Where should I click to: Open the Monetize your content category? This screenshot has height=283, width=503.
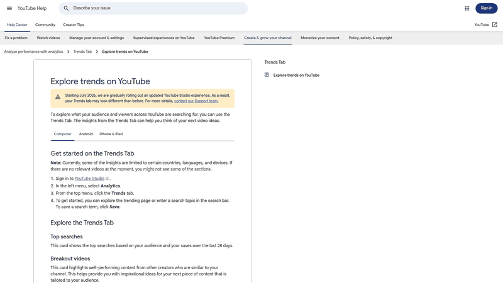pos(320,38)
